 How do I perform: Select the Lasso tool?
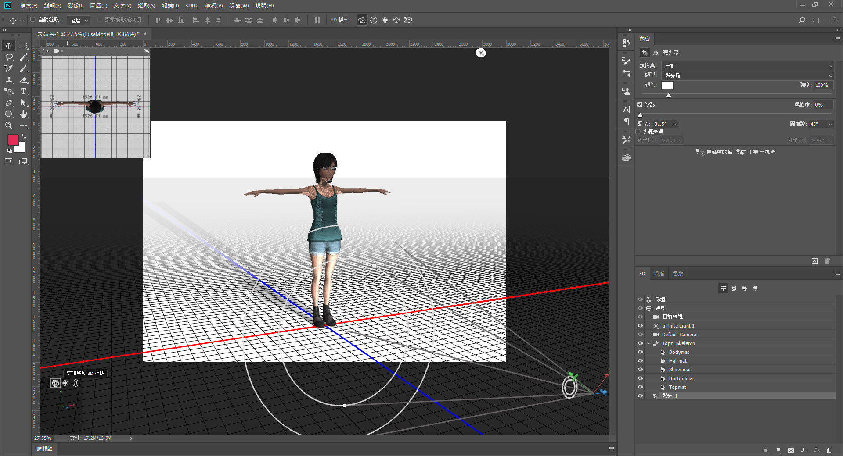pyautogui.click(x=9, y=57)
